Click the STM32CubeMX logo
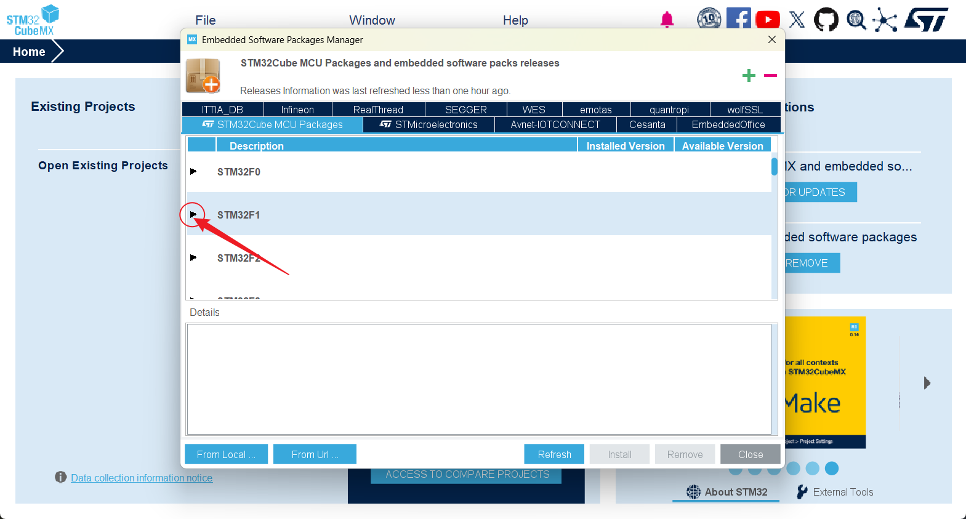Viewport: 966px width, 519px height. 33,20
